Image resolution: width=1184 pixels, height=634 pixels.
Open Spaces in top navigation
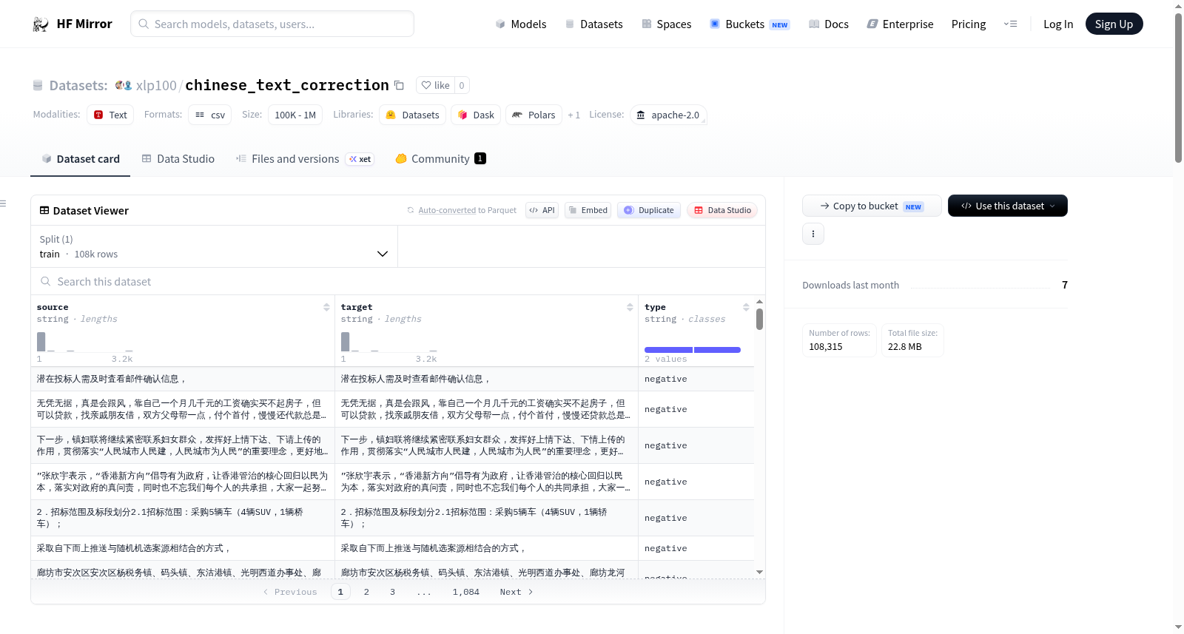tap(667, 24)
